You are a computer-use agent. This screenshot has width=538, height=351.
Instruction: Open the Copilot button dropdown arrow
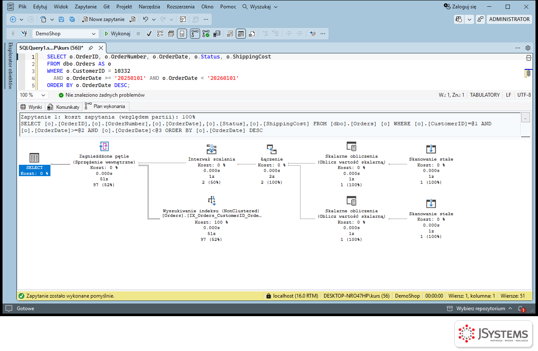pos(469,19)
